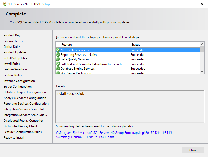The width and height of the screenshot is (208, 157).
Task: Click Analysis Services Configuration step in sidebar
Action: 25,98
